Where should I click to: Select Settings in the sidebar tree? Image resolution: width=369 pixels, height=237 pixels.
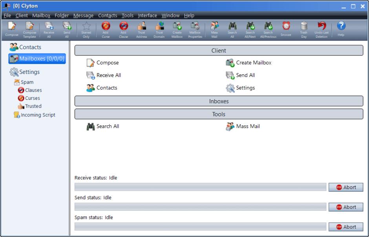(x=24, y=72)
